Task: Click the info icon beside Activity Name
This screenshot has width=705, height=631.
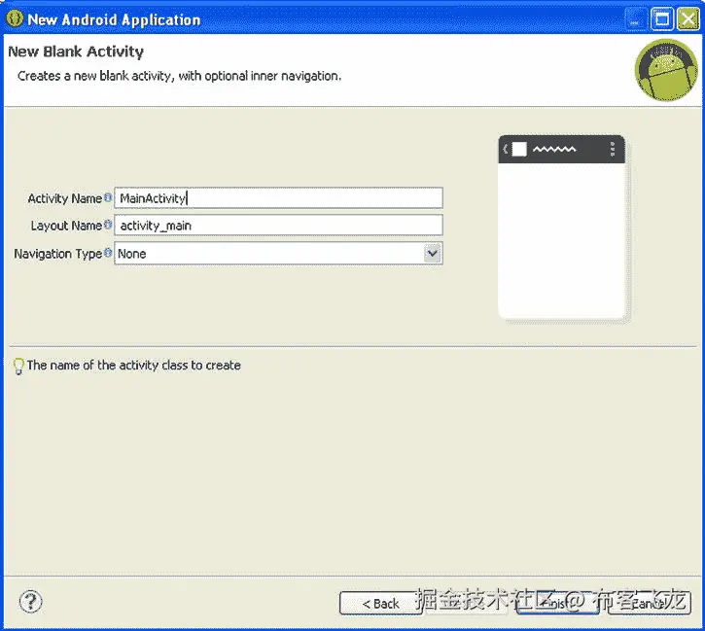Action: pos(108,196)
